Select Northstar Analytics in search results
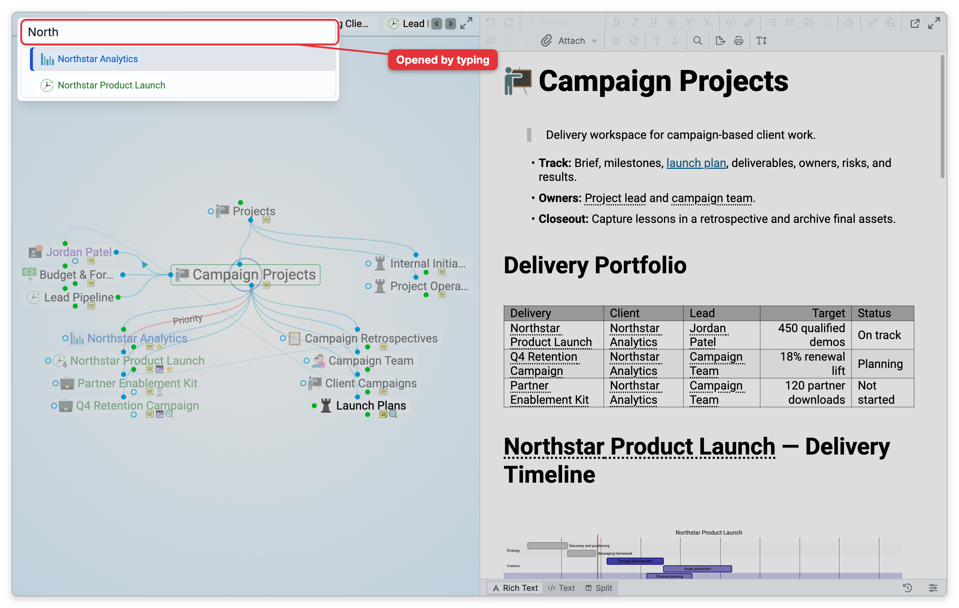 [x=183, y=59]
